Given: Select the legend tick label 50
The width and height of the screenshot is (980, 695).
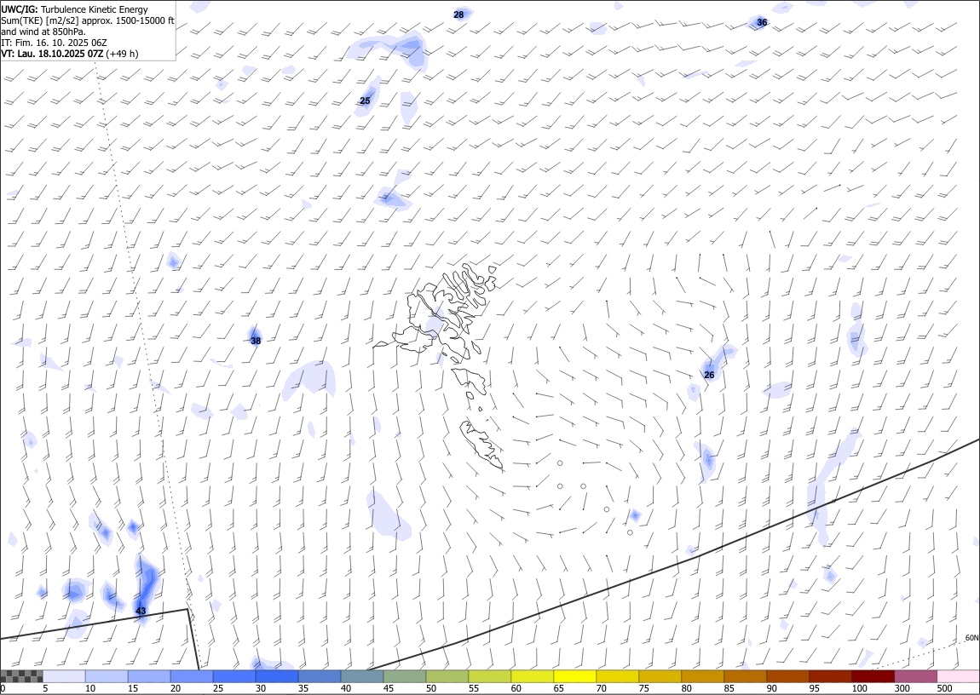Looking at the screenshot, I should pos(431,688).
